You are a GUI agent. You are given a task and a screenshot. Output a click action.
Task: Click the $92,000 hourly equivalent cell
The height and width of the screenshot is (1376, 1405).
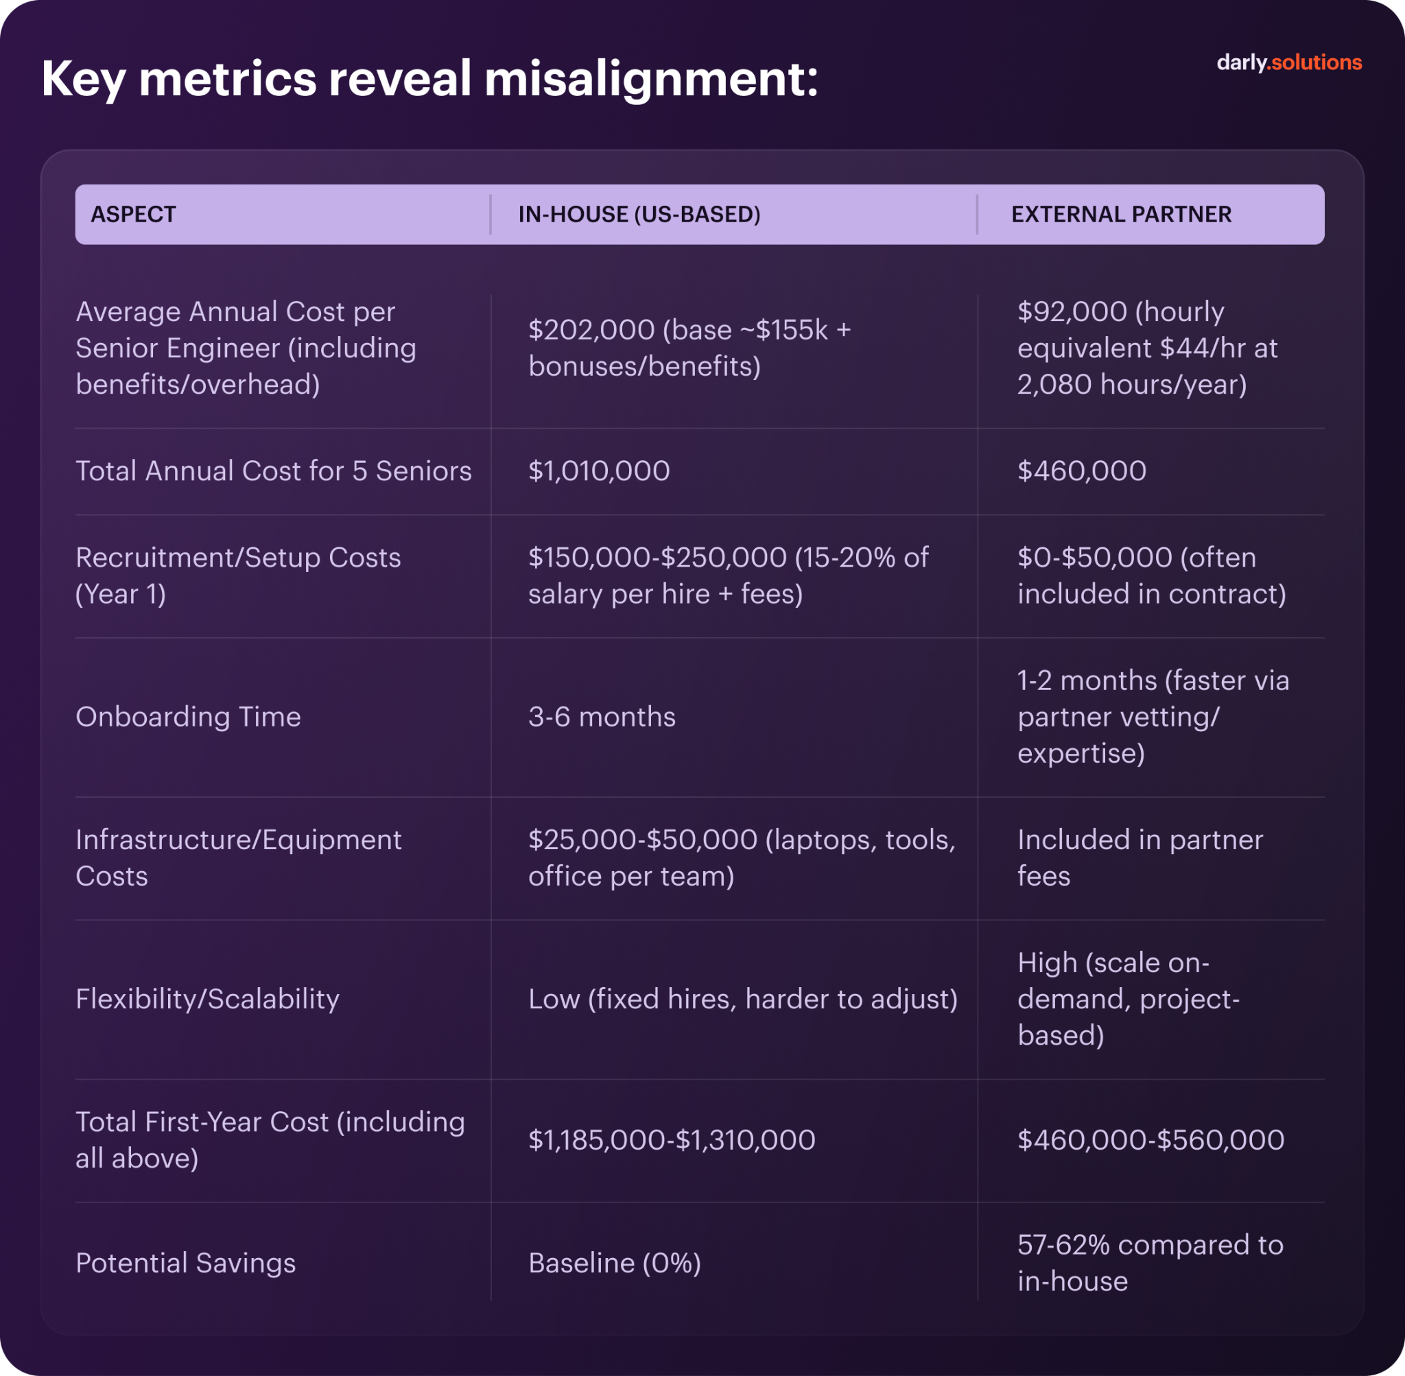[1147, 348]
